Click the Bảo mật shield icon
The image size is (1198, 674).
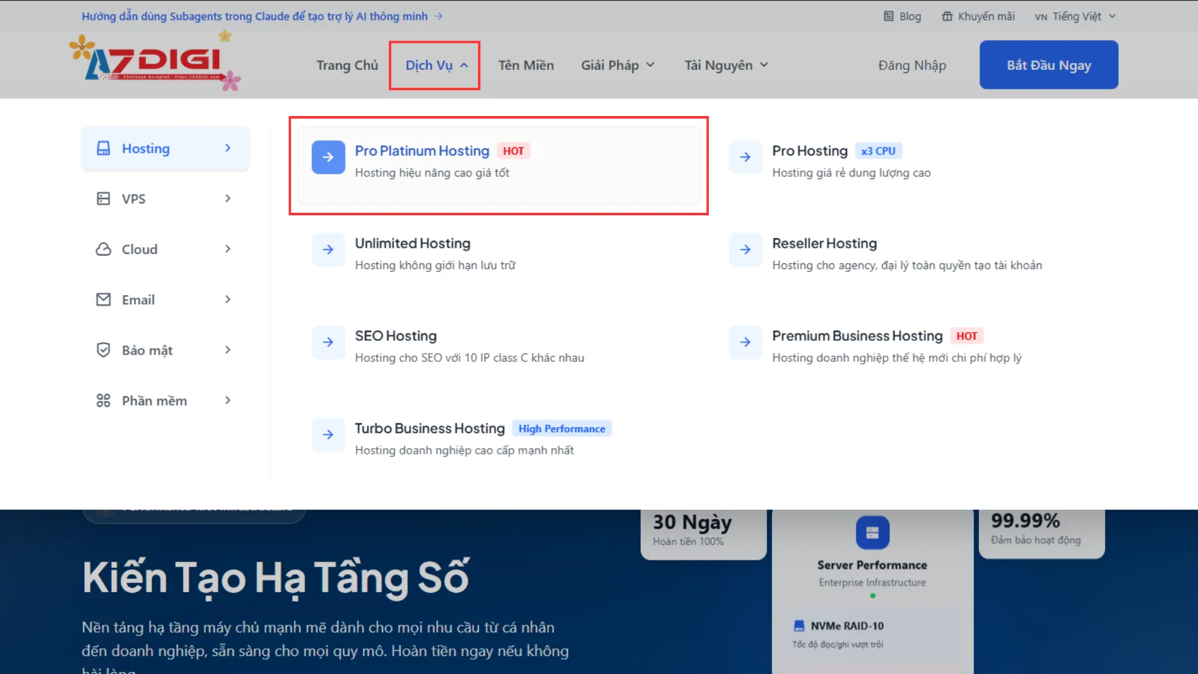(104, 350)
